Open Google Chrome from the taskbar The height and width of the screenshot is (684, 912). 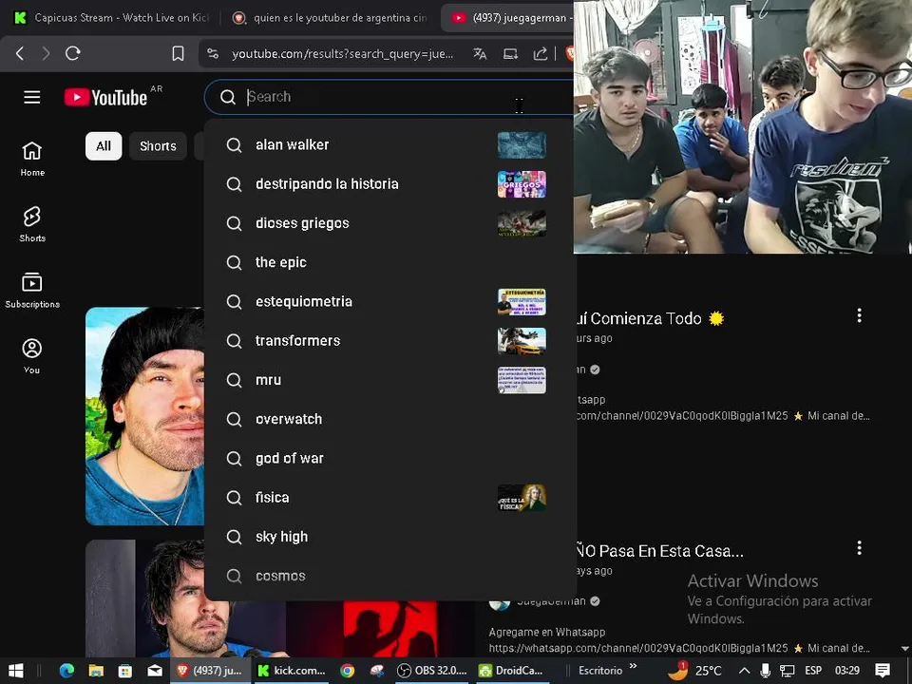point(348,671)
